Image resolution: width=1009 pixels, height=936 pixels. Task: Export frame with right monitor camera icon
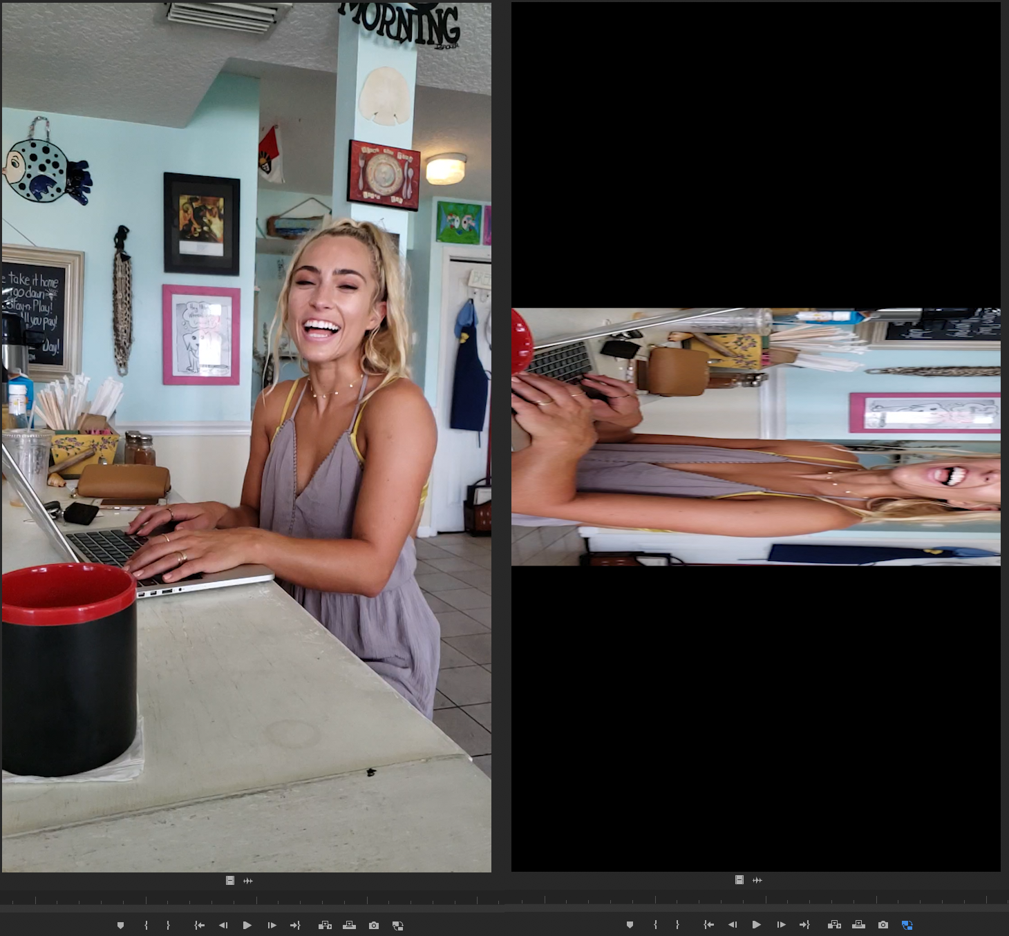click(x=883, y=924)
